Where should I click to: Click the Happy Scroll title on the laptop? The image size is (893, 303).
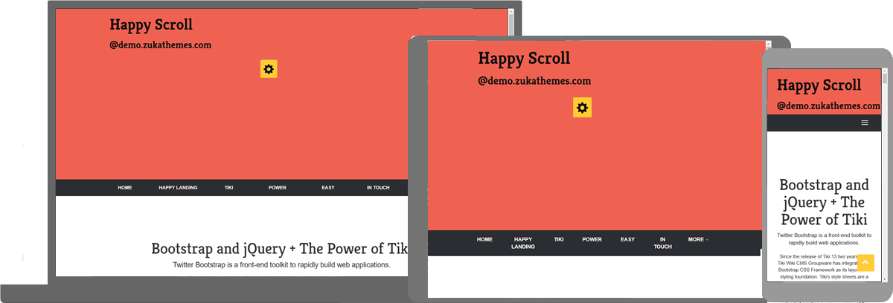pos(151,25)
